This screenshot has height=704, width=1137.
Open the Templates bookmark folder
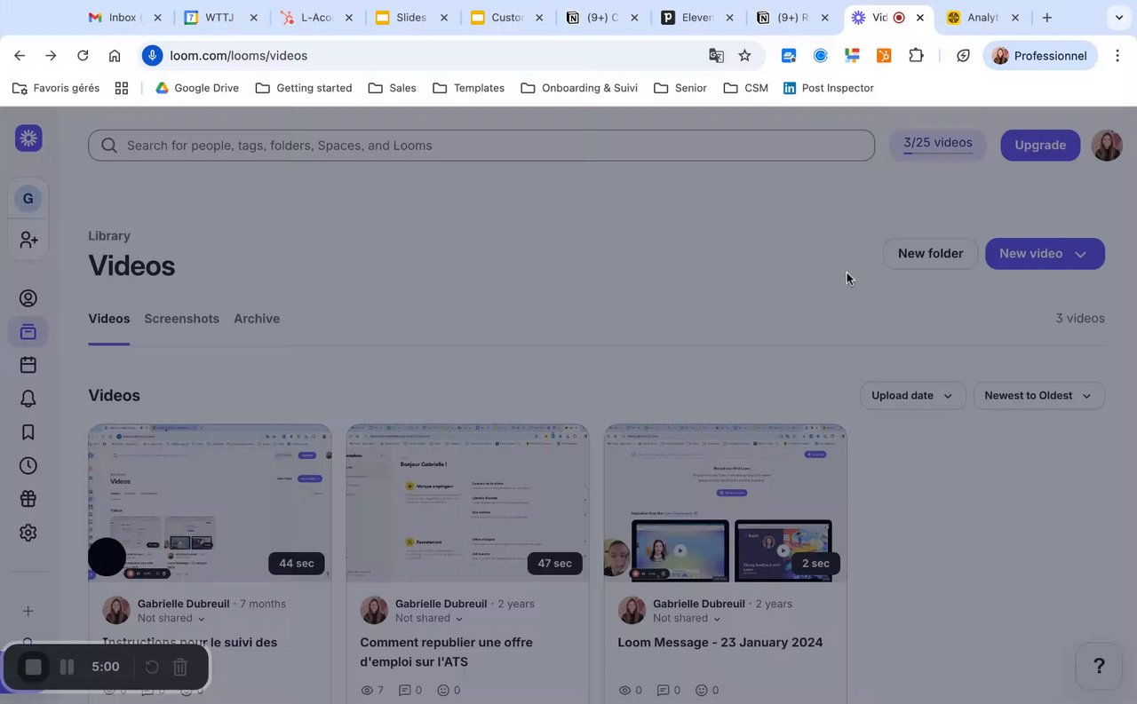point(468,88)
